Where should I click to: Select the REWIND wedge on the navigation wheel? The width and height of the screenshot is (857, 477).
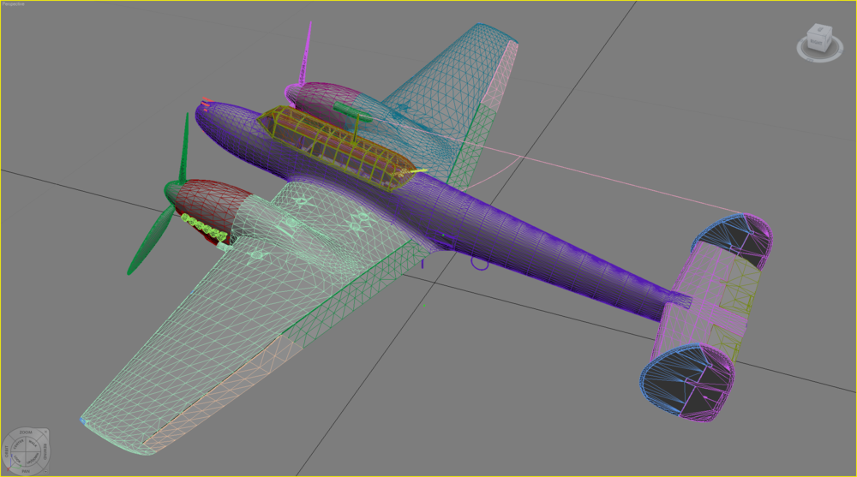click(x=45, y=451)
